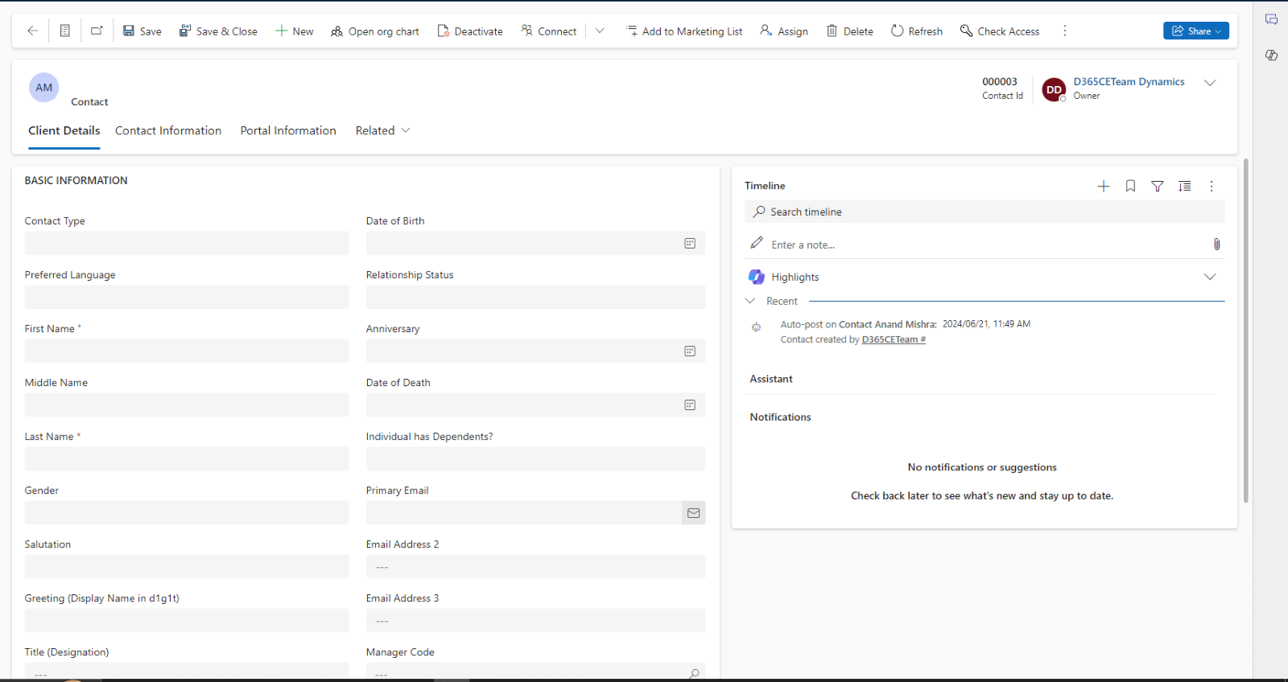The height and width of the screenshot is (682, 1288).
Task: Check Access for this record
Action: (x=1000, y=31)
